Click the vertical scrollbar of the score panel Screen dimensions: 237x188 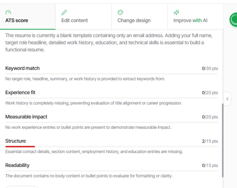pos(223,140)
